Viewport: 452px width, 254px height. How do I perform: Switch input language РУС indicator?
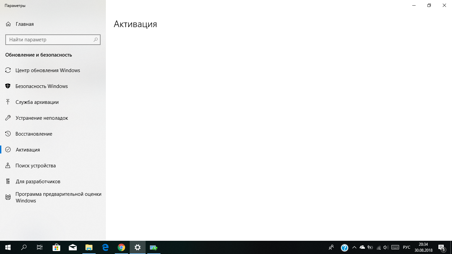407,247
